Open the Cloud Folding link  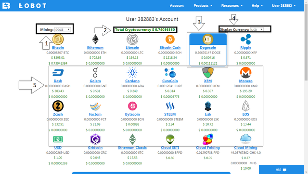tap(208, 147)
